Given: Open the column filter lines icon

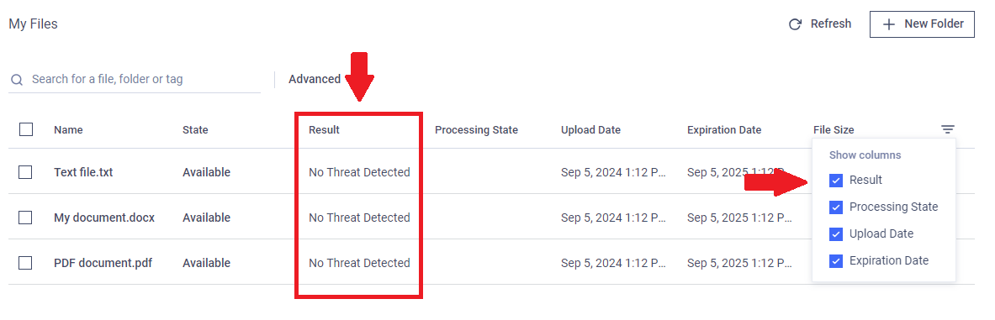Looking at the screenshot, I should coord(947,130).
